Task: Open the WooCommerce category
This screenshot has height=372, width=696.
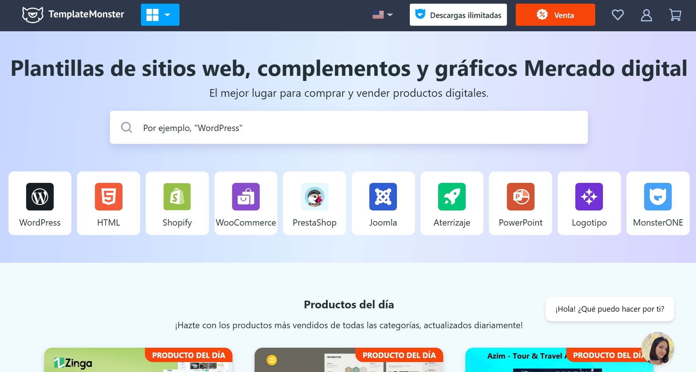Action: (246, 203)
